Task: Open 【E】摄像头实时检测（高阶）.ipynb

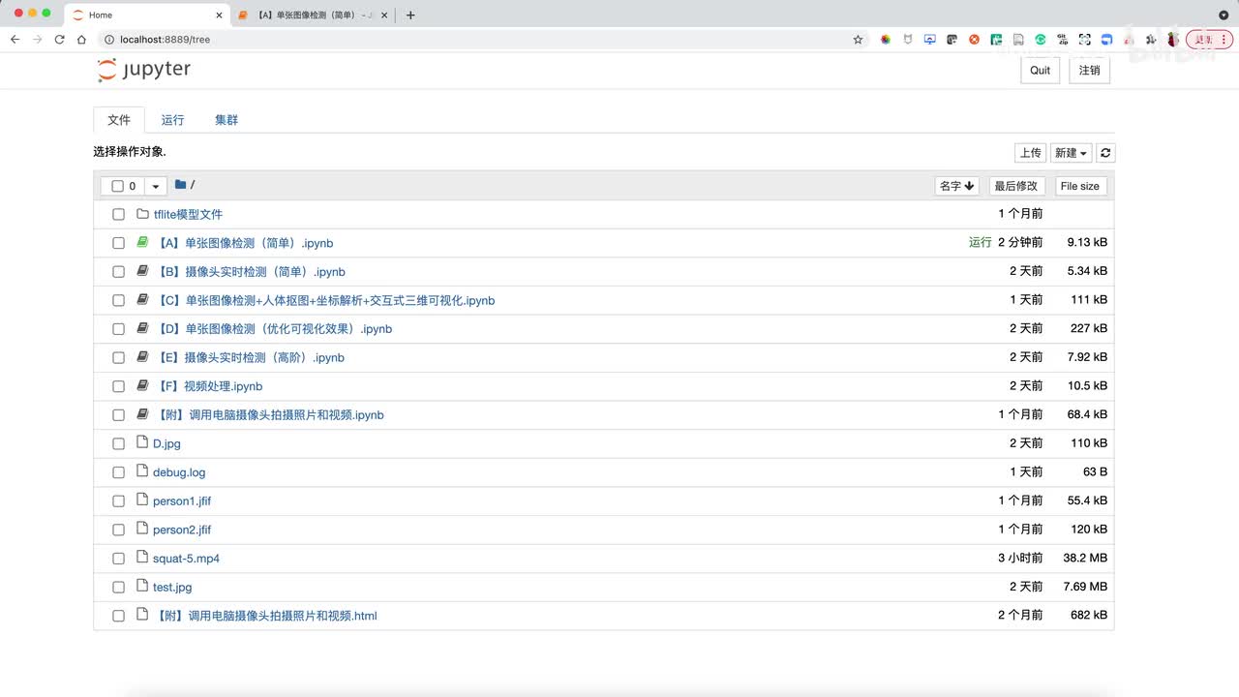Action: pos(250,357)
